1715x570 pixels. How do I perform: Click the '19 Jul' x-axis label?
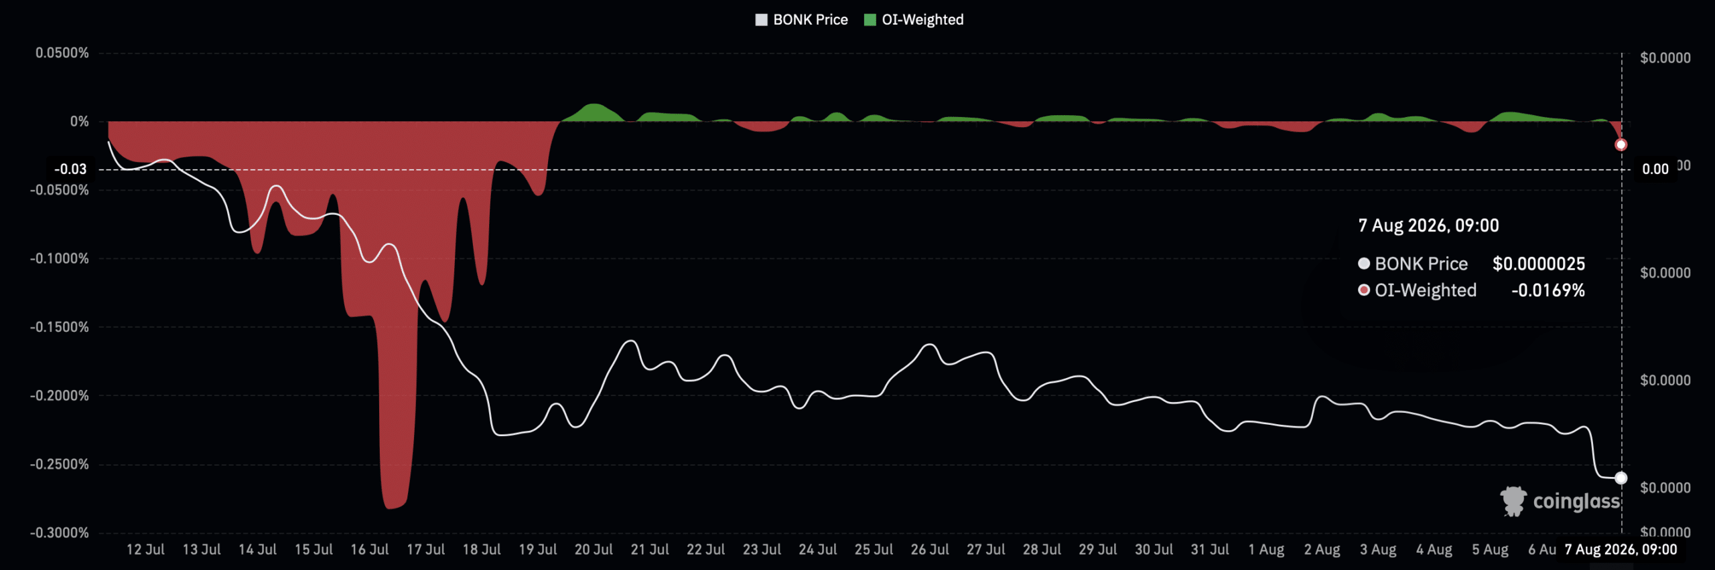point(538,549)
